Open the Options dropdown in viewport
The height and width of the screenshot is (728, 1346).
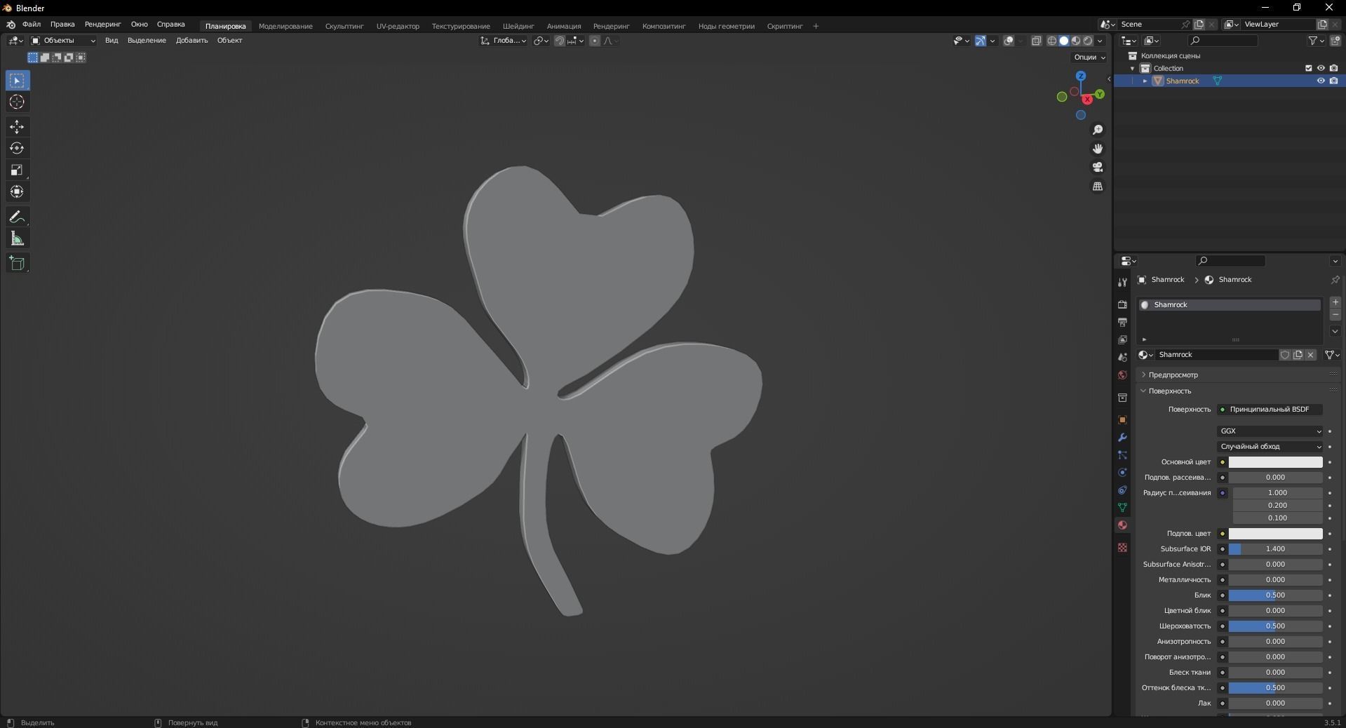(x=1089, y=57)
